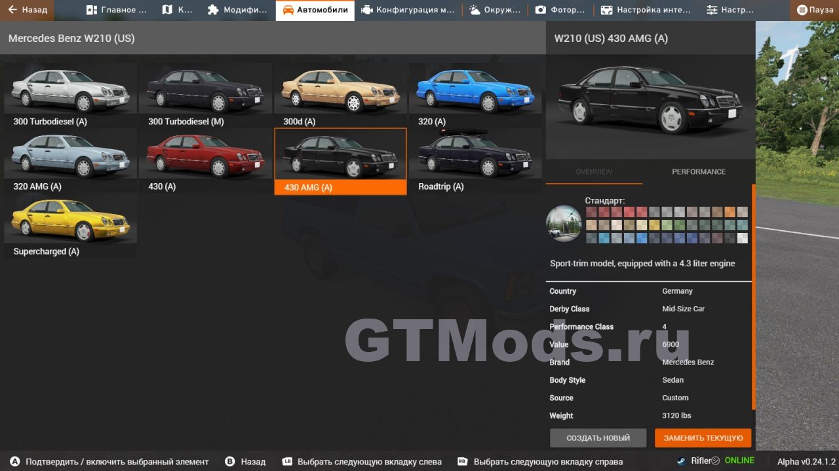Click the СОЗДАТЬ НОВЫЙ button
This screenshot has width=839, height=471.
[598, 438]
